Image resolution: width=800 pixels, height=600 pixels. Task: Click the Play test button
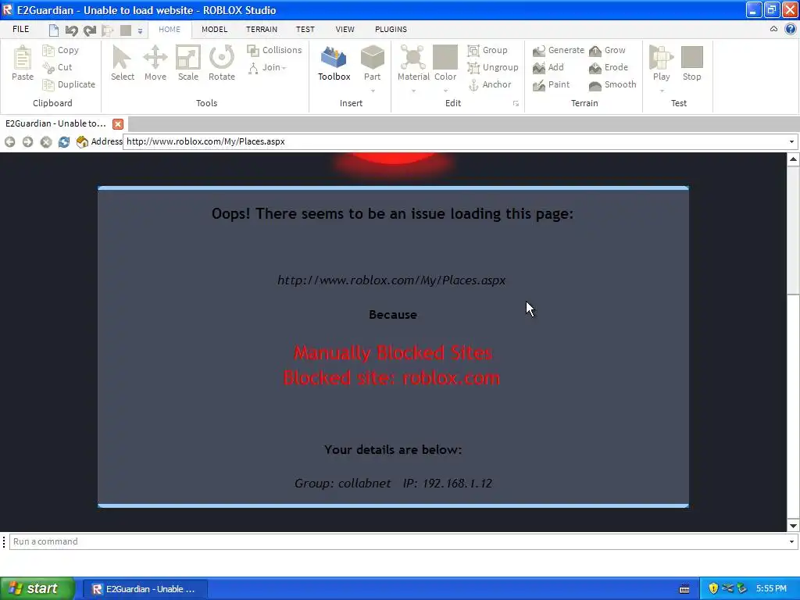coord(661,62)
